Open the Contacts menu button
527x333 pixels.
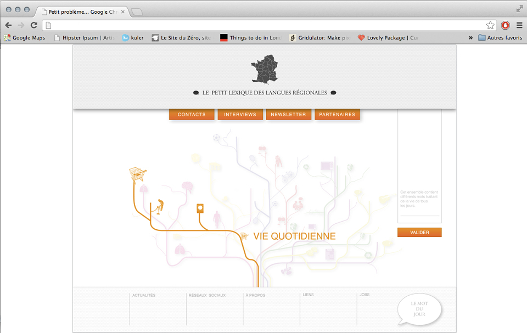pyautogui.click(x=192, y=114)
